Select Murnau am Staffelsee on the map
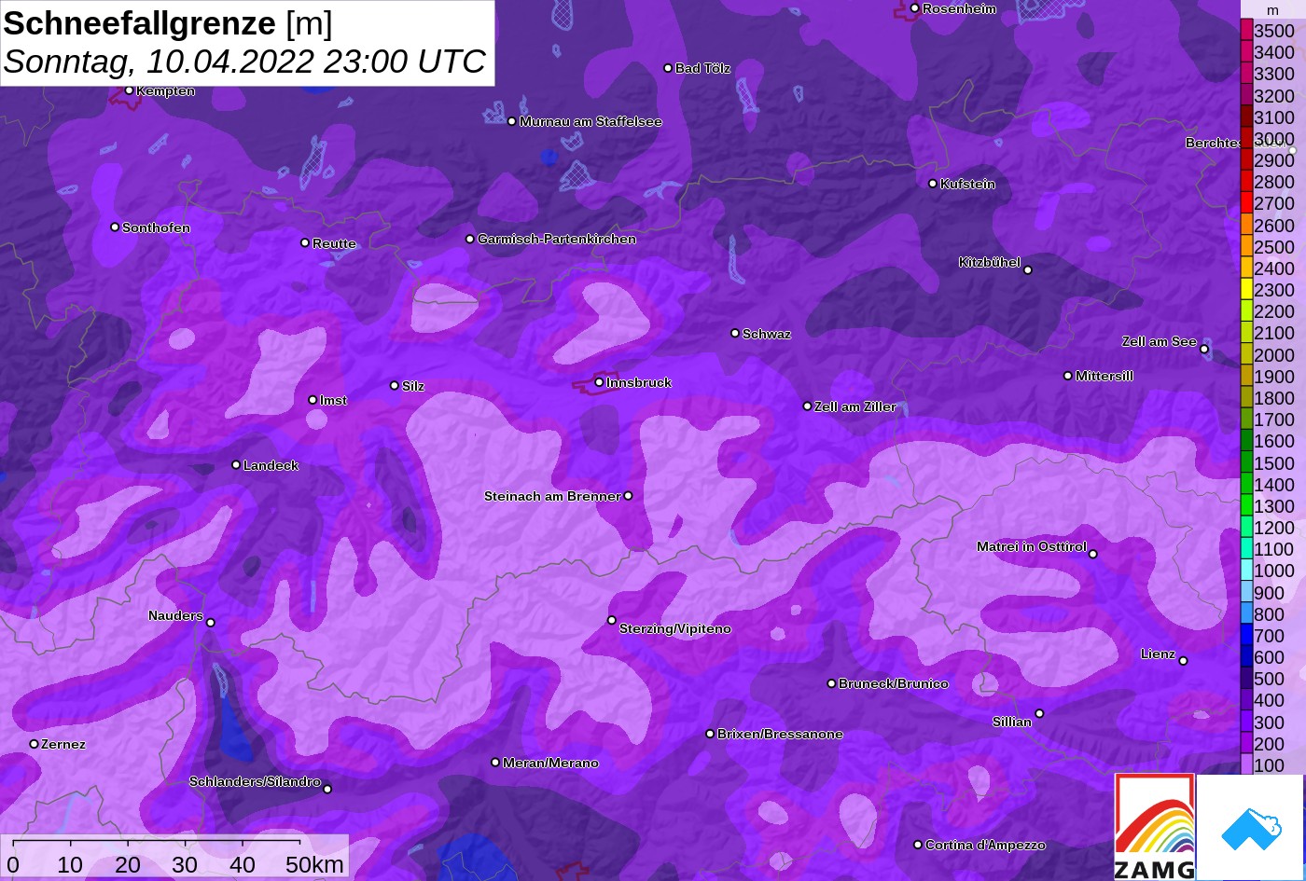The image size is (1306, 881). (x=590, y=121)
